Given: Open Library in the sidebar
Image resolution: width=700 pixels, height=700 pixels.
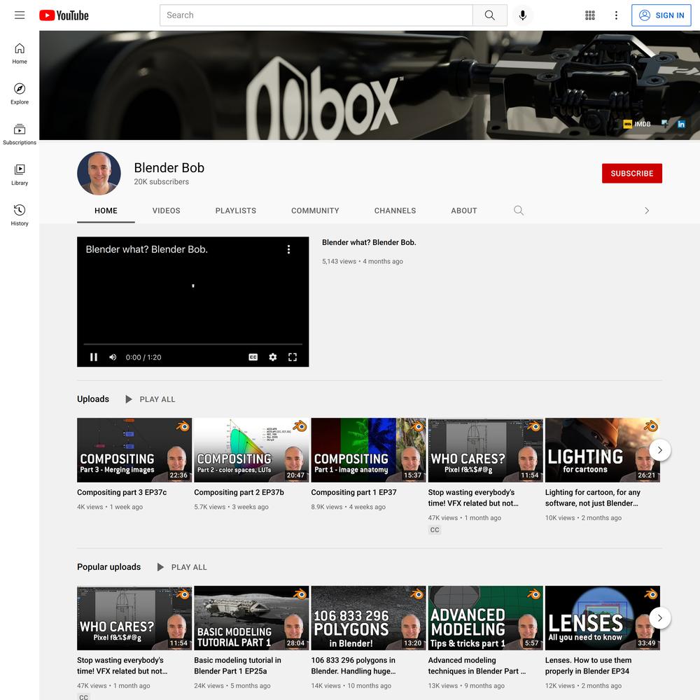Looking at the screenshot, I should point(20,174).
